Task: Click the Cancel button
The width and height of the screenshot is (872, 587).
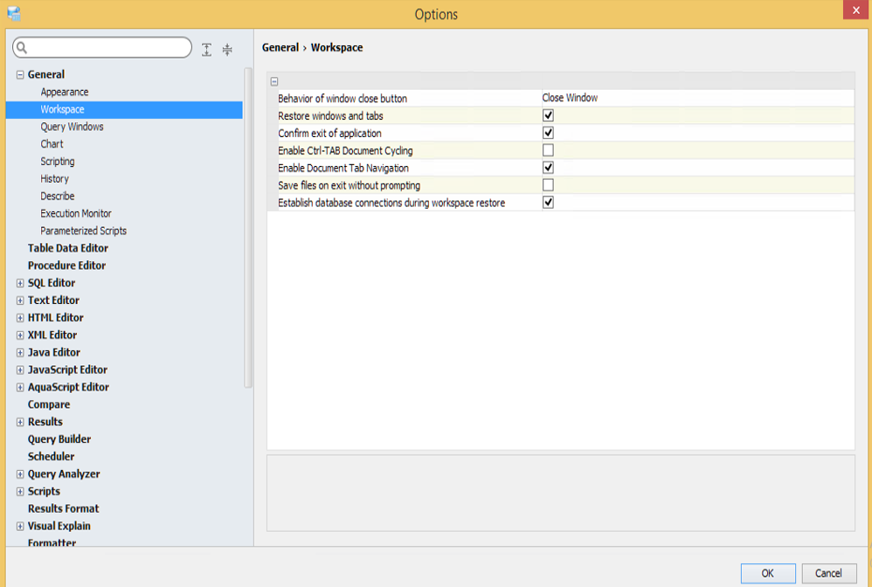Action: coord(828,573)
